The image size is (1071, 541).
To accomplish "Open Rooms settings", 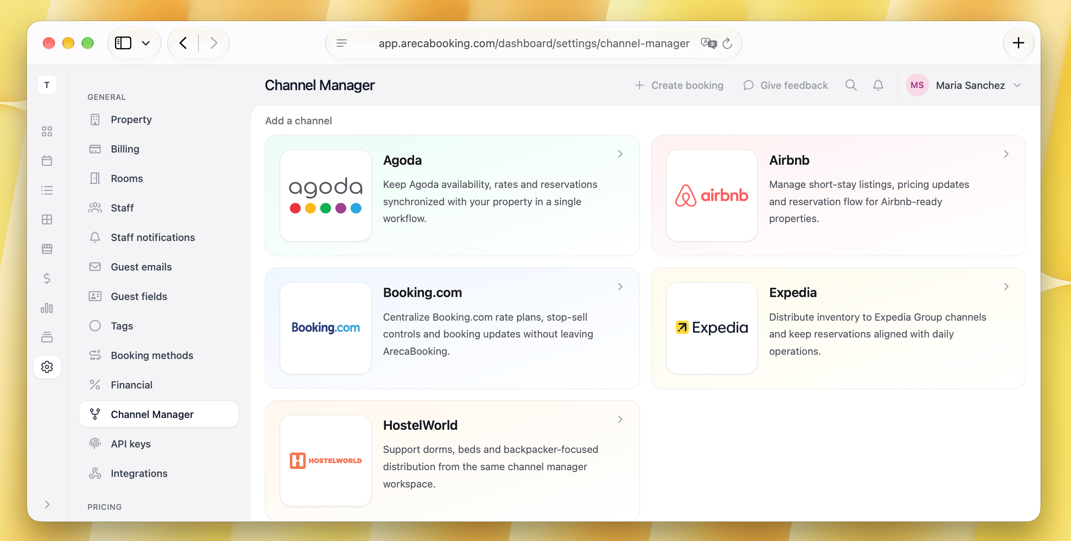I will tap(159, 179).
